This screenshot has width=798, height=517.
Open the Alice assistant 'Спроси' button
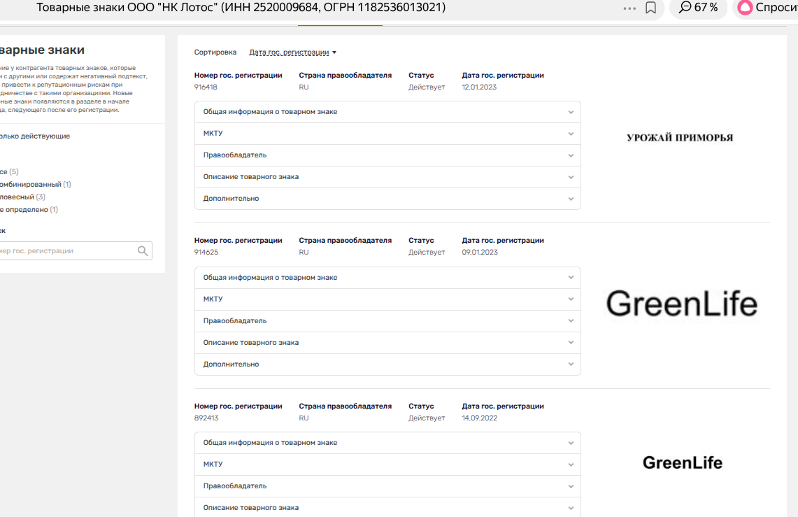(x=767, y=8)
